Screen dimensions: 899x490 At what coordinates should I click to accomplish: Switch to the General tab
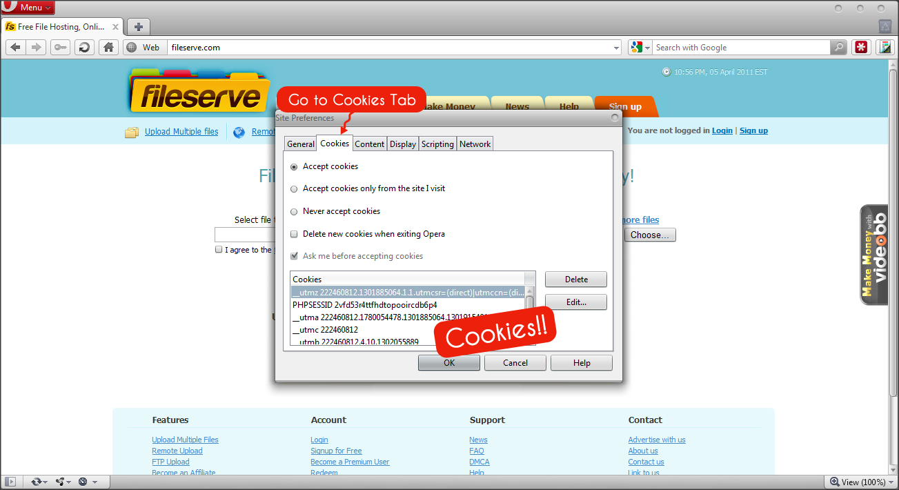301,144
